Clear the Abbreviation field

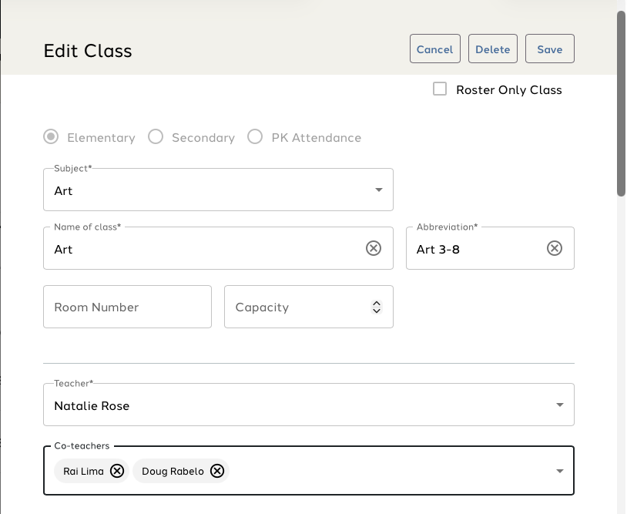click(x=555, y=248)
